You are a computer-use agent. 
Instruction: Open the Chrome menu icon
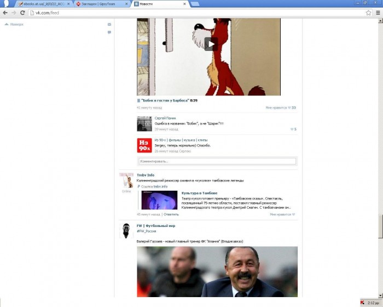pos(378,13)
